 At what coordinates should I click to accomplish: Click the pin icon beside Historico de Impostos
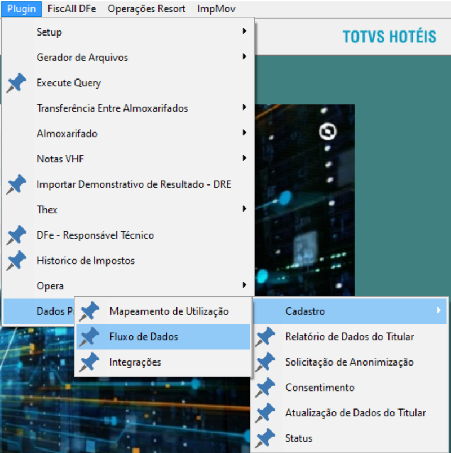click(x=16, y=261)
